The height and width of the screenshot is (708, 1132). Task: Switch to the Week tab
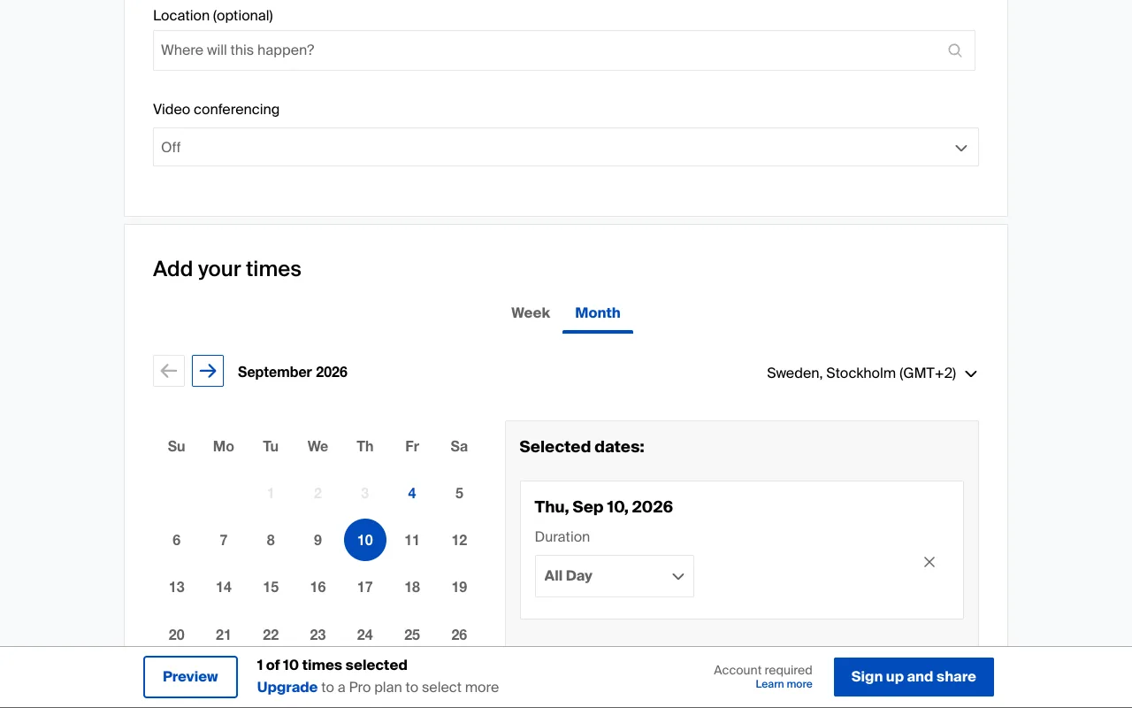(531, 312)
